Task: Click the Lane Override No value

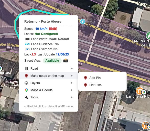Action: pos(55,49)
